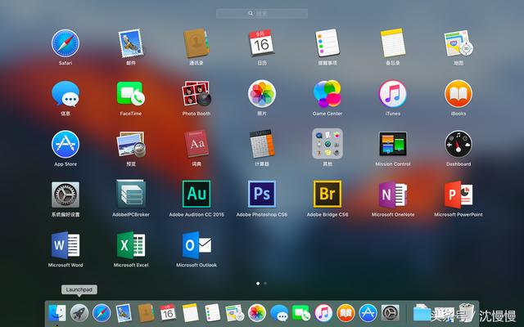Open Mission Control
Screen dimensions: 524x327
point(393,144)
